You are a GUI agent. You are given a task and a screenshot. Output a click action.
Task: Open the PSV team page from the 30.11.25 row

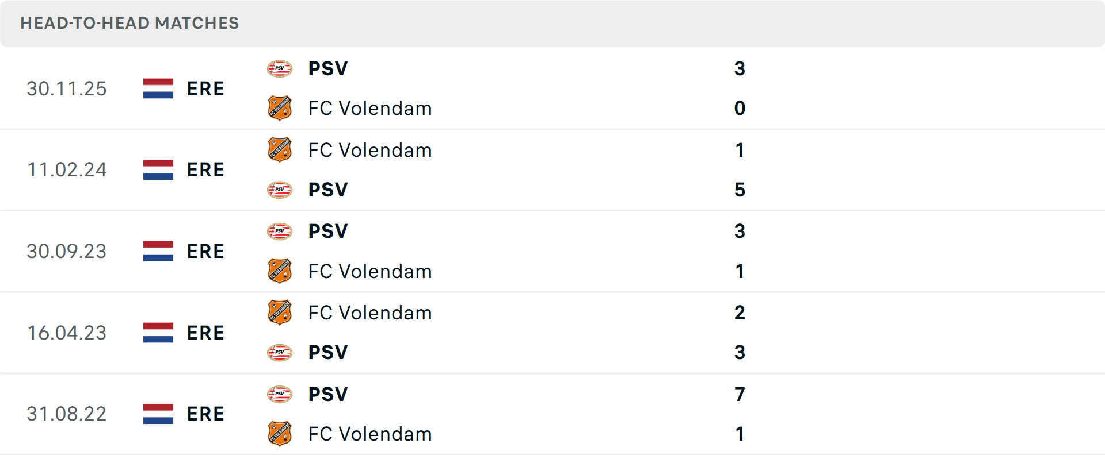coord(327,68)
